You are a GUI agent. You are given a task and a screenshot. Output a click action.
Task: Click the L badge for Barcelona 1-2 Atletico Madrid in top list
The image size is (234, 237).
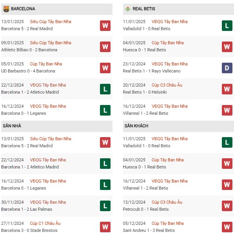[x=105, y=89]
